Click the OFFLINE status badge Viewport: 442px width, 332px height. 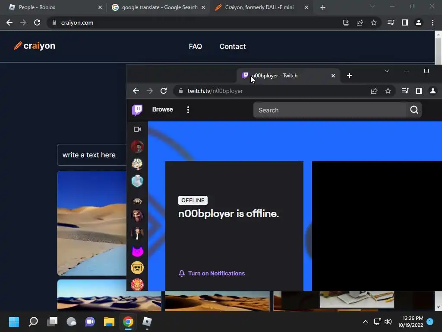(193, 200)
